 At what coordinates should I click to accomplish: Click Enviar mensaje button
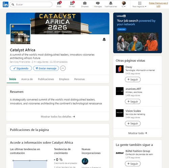click(46, 68)
